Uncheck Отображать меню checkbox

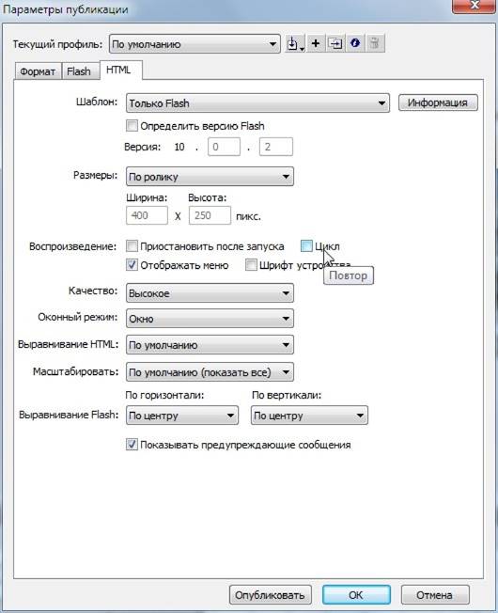pyautogui.click(x=132, y=265)
